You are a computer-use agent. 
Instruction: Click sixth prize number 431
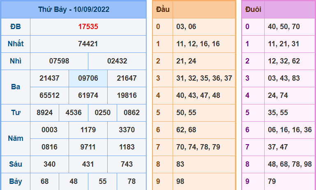(88, 164)
